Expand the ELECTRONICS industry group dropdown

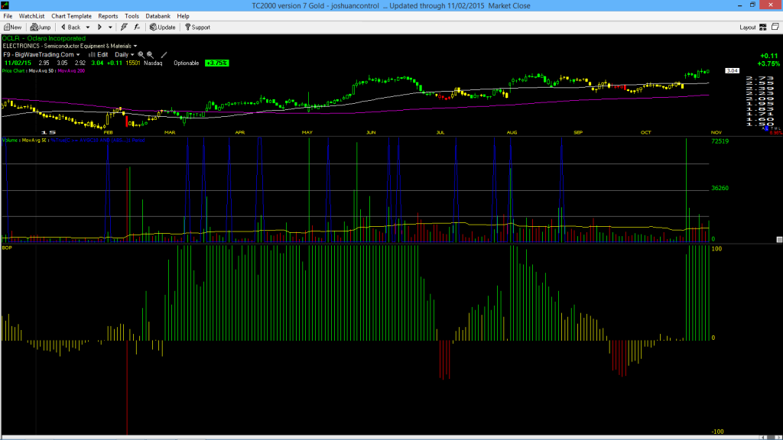point(135,47)
